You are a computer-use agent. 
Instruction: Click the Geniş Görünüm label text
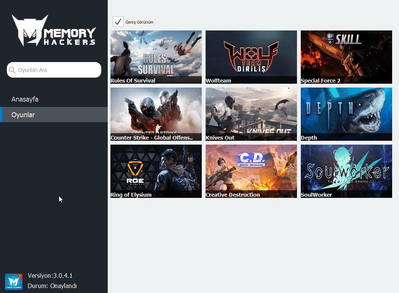(x=139, y=22)
